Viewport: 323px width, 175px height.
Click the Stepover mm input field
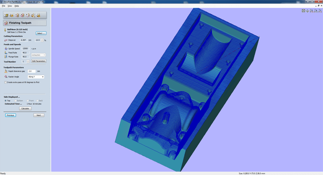(x=24, y=40)
